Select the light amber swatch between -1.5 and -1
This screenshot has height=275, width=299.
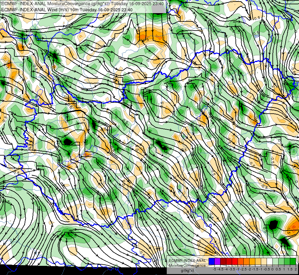point(258,261)
